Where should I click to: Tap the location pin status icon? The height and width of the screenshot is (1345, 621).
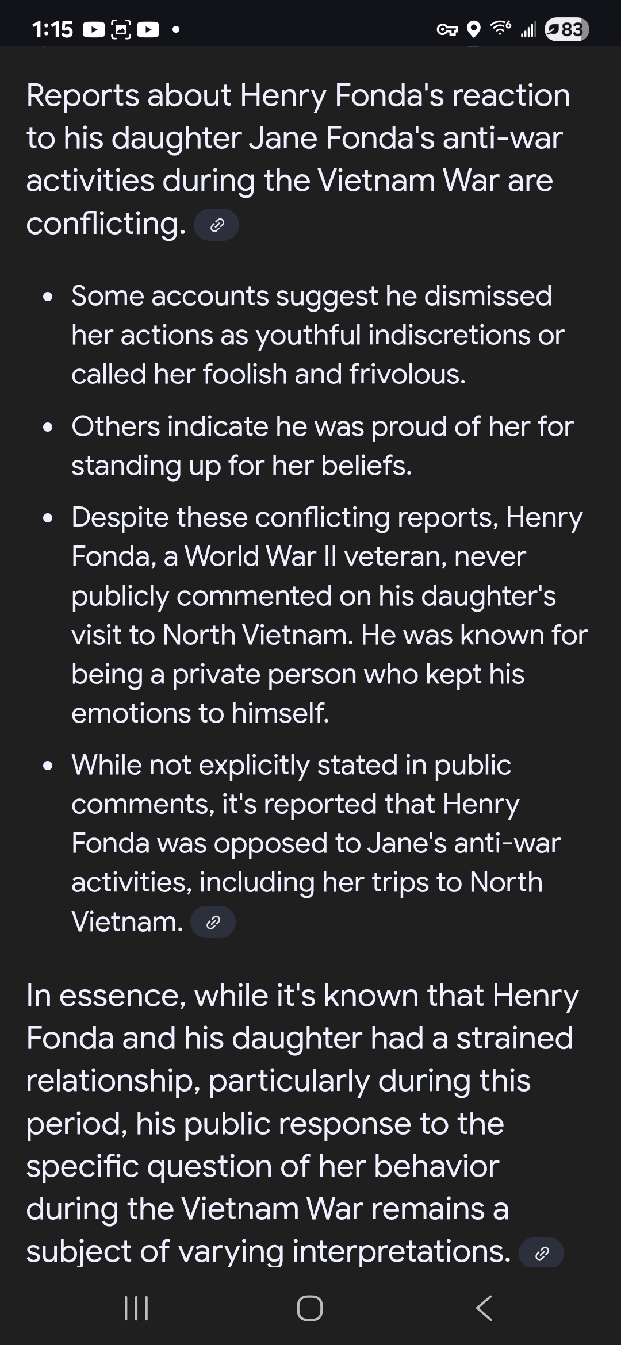pyautogui.click(x=473, y=29)
